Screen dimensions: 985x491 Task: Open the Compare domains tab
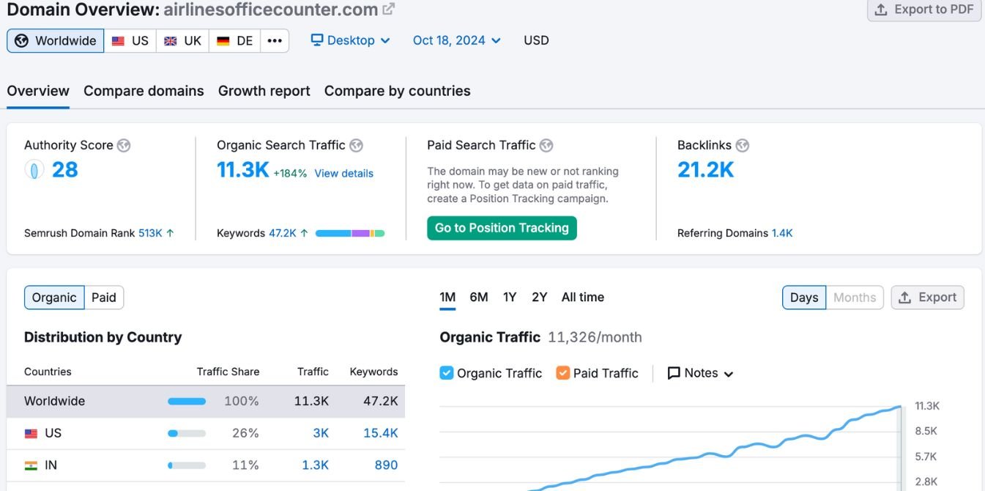tap(144, 91)
